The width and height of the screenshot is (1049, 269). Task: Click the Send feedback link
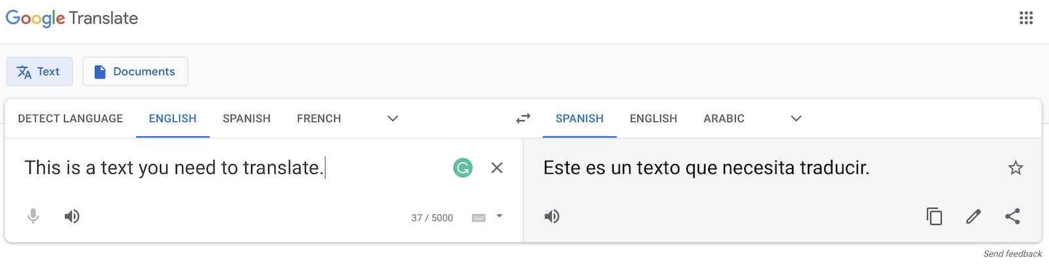(x=1012, y=254)
